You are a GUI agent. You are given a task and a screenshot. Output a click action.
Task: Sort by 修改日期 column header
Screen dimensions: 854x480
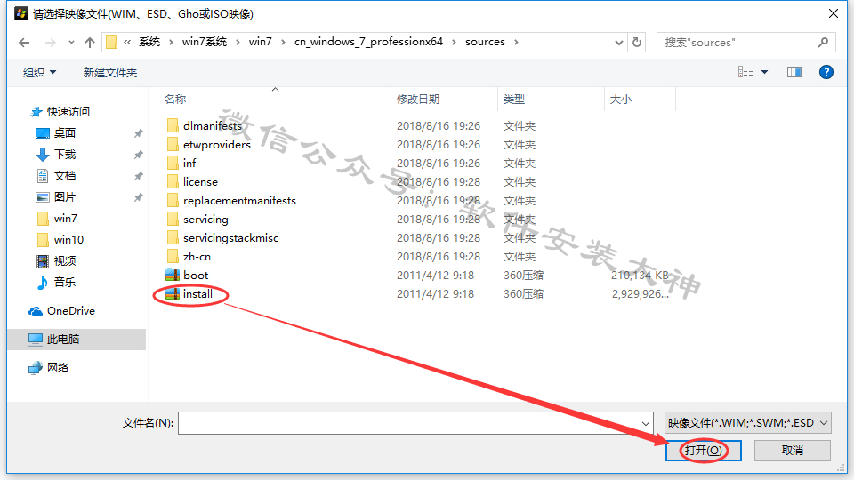coord(418,99)
